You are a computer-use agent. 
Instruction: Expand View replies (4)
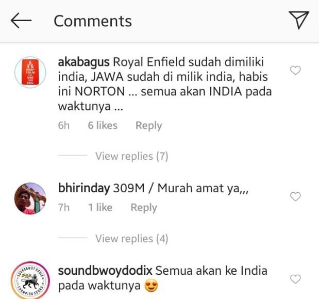click(x=131, y=238)
